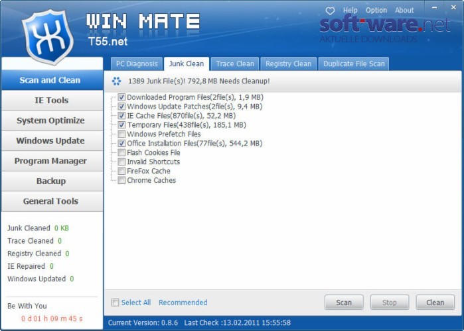
Task: Select Flash Cookies File row text
Action: click(153, 152)
